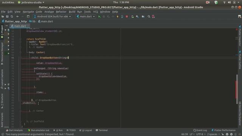Click the Synchronize refresh toolbar icon

12,17
